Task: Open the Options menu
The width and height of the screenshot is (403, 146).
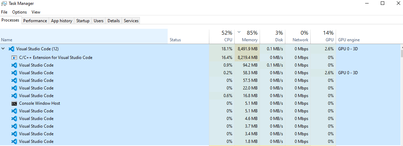Action: pyautogui.click(x=19, y=12)
